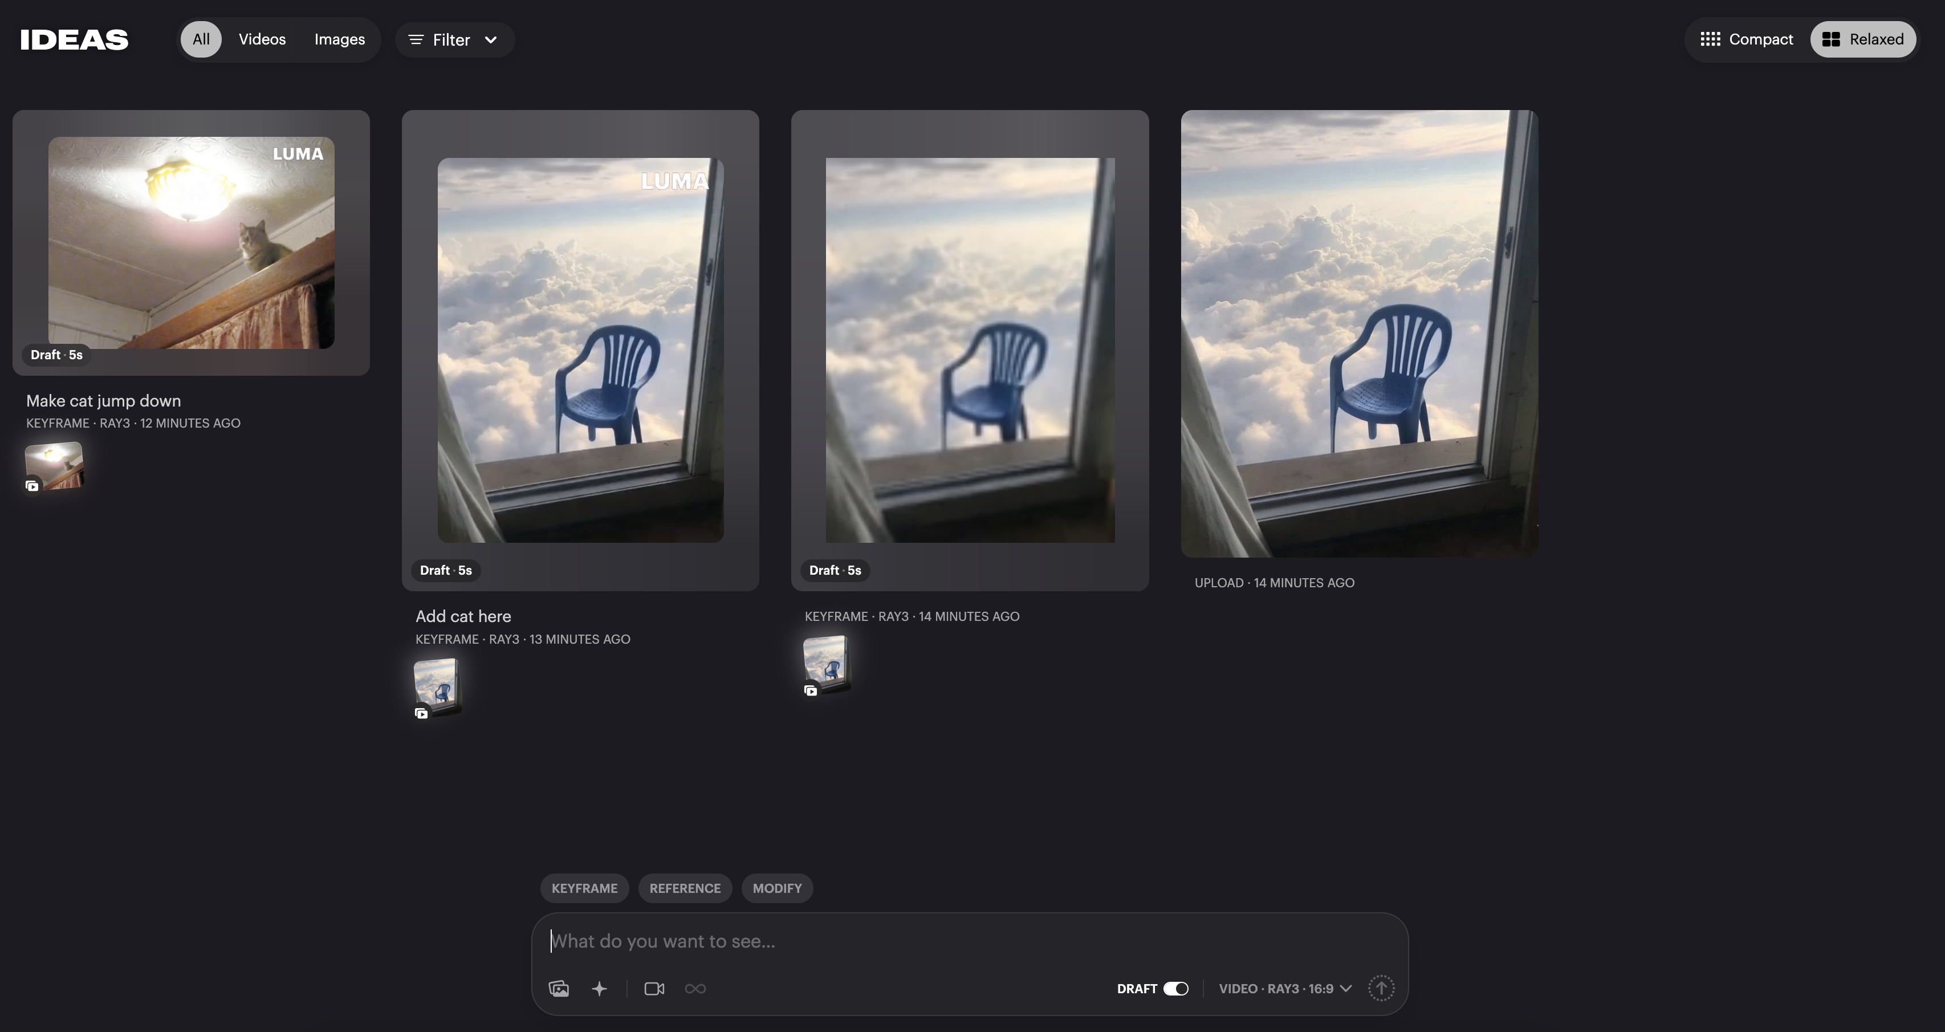
Task: Click the IDEAS logo
Action: 74,39
